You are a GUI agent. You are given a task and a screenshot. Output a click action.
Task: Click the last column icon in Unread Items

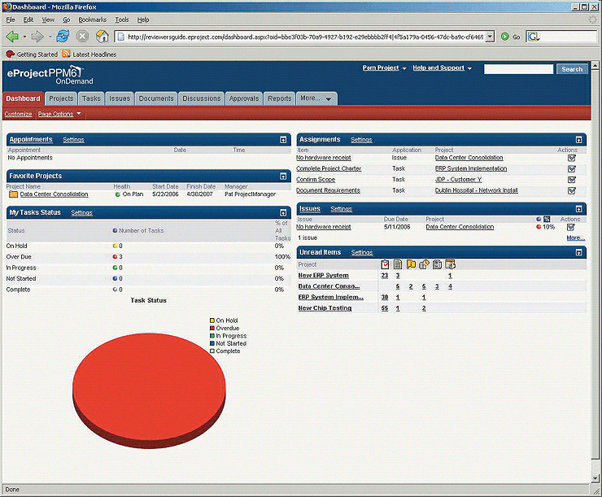pyautogui.click(x=450, y=264)
